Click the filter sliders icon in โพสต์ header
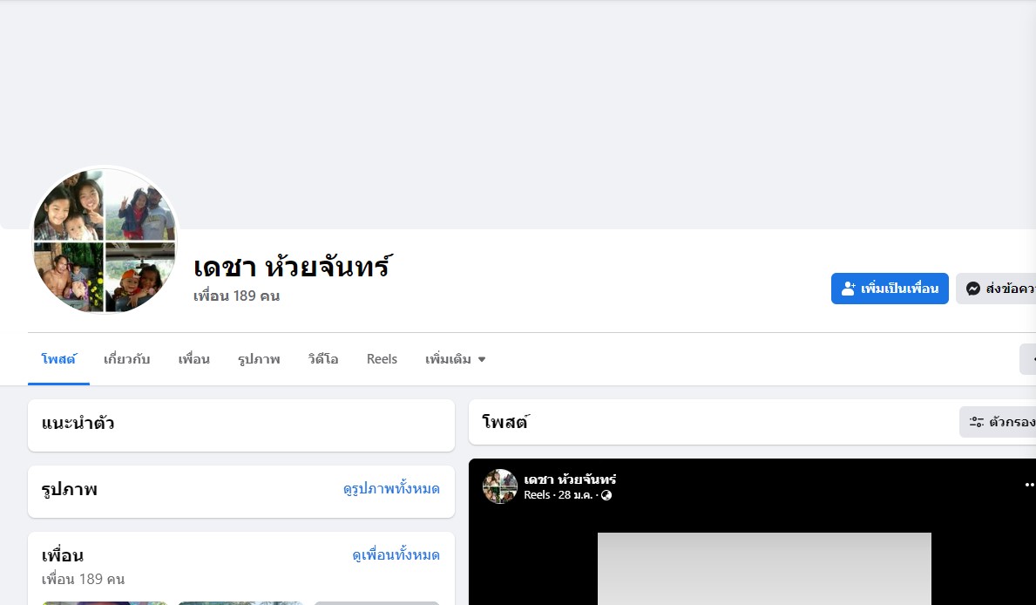Screen dimensions: 1036x605 [976, 422]
